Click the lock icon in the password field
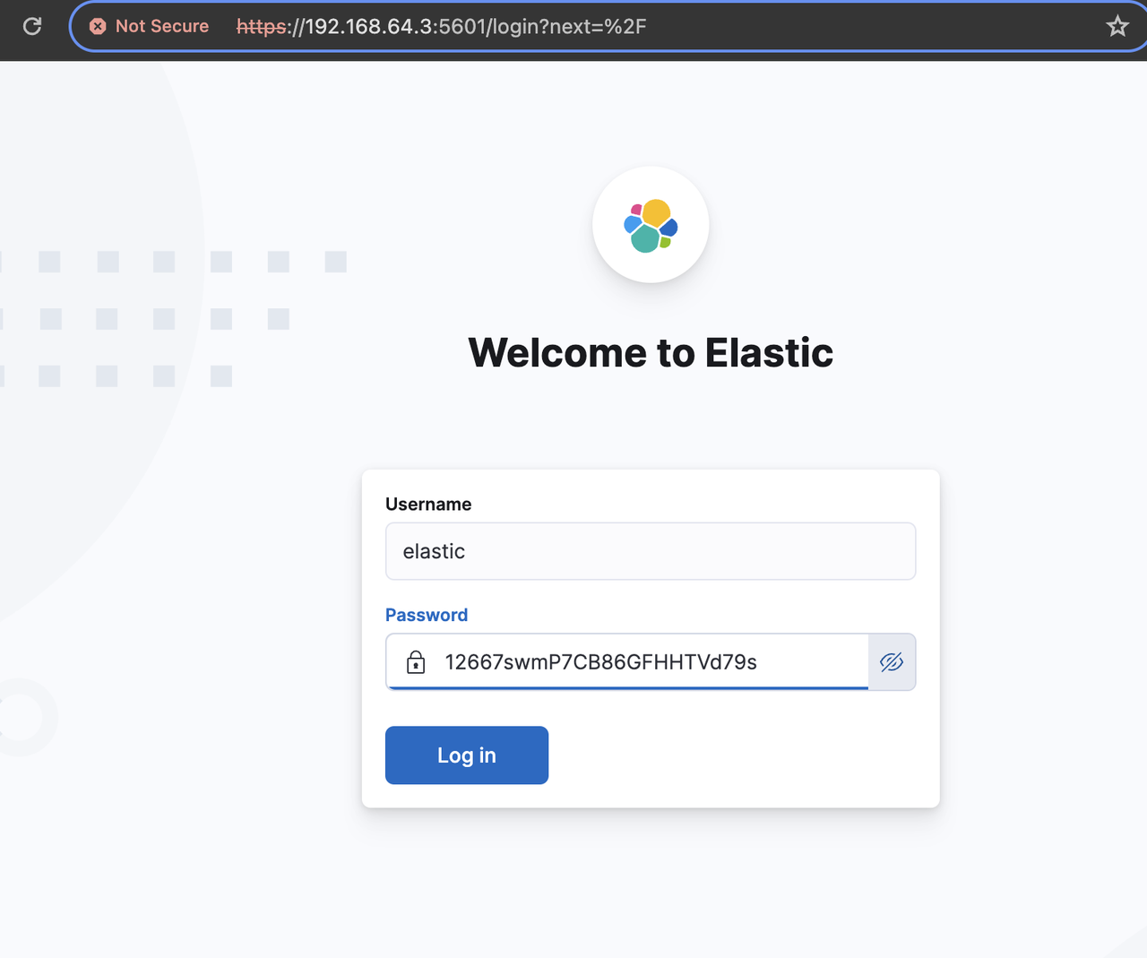 [416, 662]
